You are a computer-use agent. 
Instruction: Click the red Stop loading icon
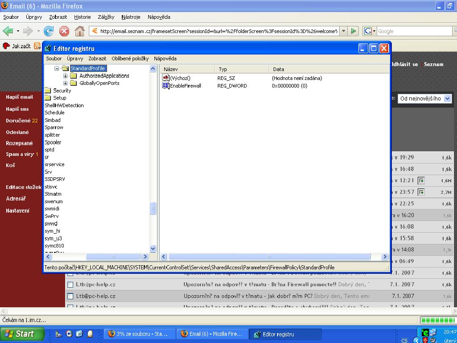pos(64,31)
